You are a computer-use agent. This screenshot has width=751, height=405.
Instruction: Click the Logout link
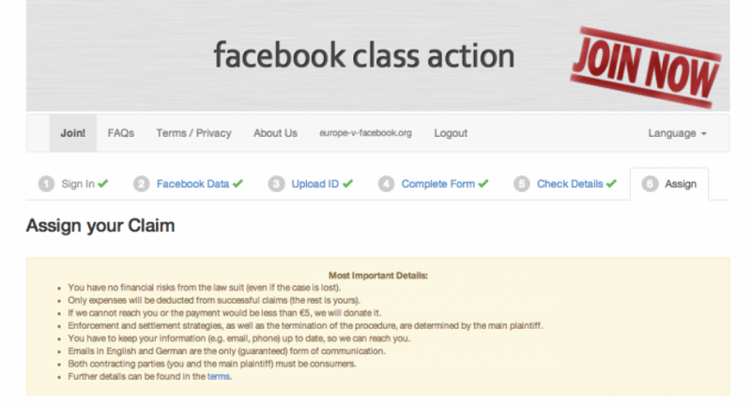[x=451, y=133]
